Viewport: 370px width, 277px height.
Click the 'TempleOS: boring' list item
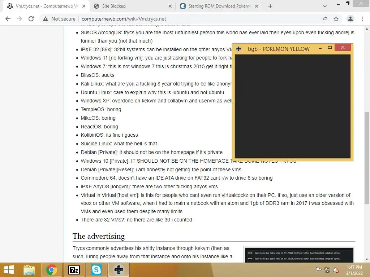click(x=101, y=109)
